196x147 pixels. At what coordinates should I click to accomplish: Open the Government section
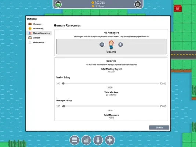[x=39, y=42]
